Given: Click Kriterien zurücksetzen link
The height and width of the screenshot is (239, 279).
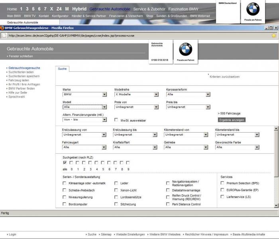Looking at the screenshot, I should point(224,76).
